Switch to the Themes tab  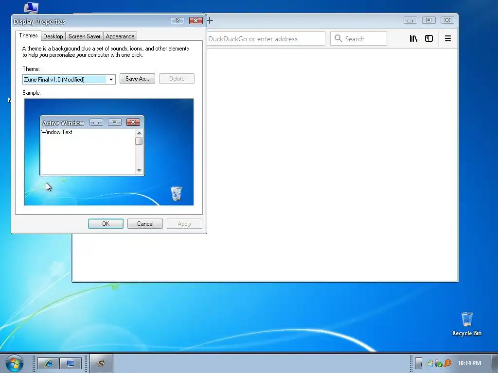(28, 35)
